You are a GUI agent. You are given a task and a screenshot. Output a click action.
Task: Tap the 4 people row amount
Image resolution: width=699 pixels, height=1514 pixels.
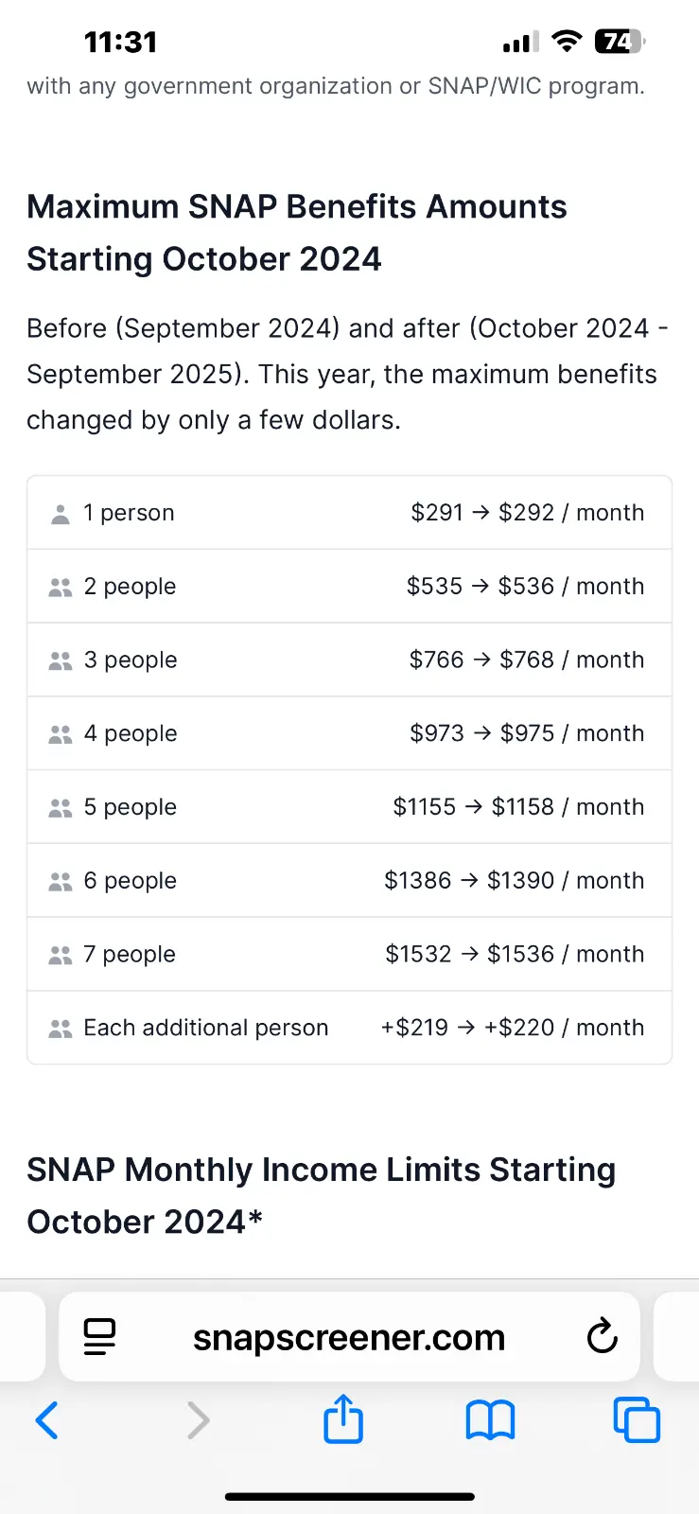point(526,733)
